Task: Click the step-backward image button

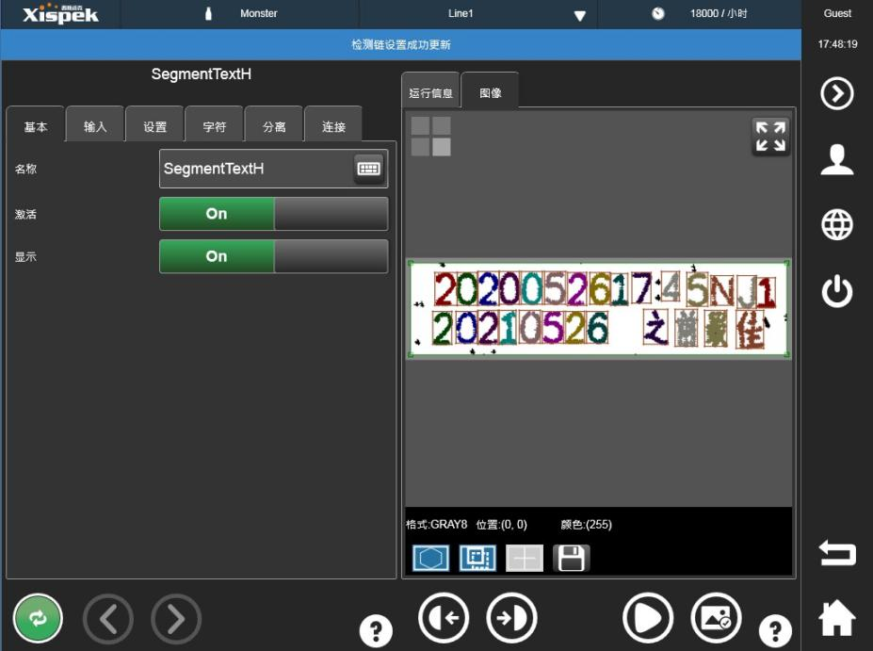Action: 444,618
